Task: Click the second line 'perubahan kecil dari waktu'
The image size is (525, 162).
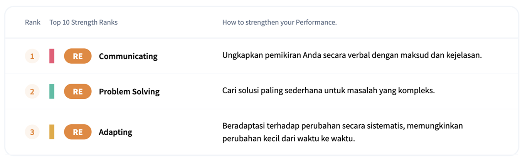Action: click(x=288, y=138)
